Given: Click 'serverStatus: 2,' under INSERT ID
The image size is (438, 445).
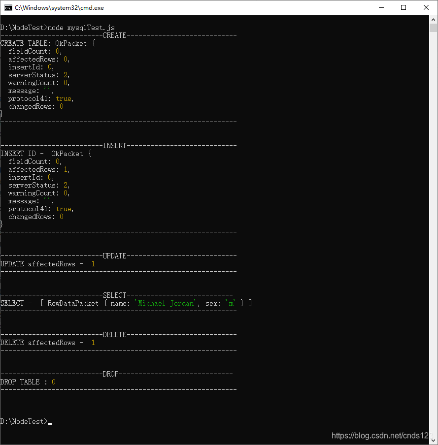Looking at the screenshot, I should pos(39,185).
